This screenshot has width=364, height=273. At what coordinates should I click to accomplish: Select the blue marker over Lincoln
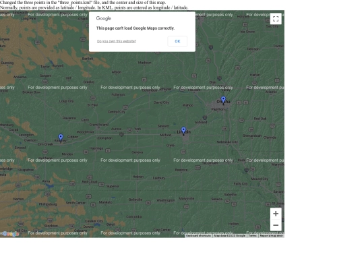[x=183, y=131]
